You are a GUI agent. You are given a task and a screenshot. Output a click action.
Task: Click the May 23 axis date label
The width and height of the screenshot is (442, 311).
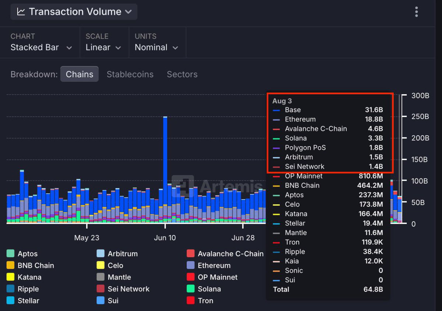(x=87, y=238)
